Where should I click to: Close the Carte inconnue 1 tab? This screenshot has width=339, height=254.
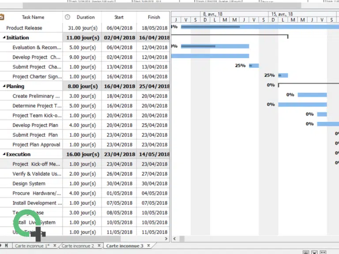point(55,246)
